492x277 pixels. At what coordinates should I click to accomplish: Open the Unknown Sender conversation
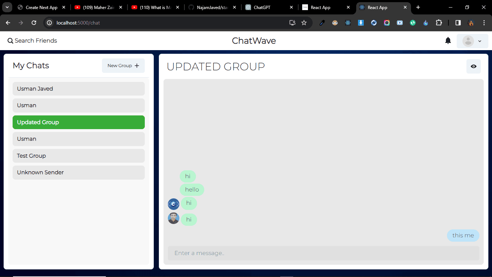79,172
